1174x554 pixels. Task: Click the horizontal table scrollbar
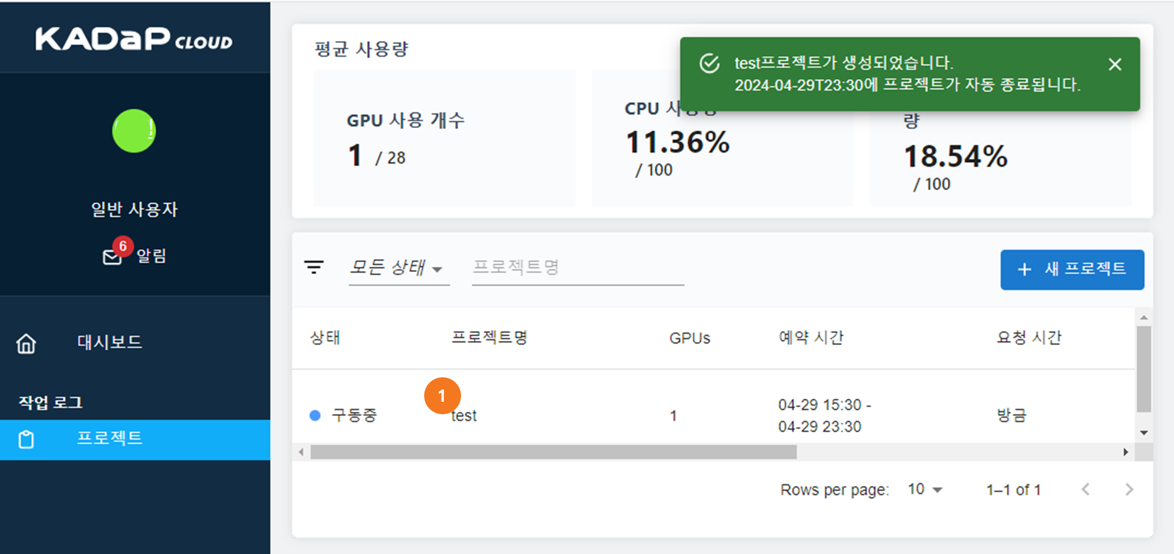pyautogui.click(x=553, y=452)
